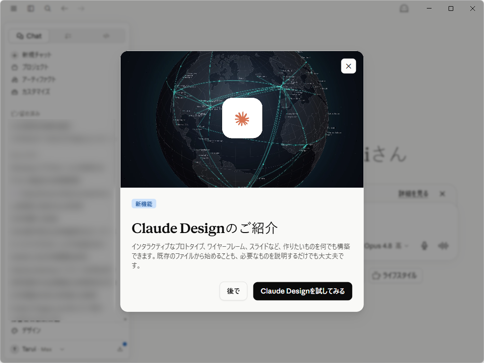Click the microphone dictation icon
This screenshot has height=363, width=484.
coord(424,246)
